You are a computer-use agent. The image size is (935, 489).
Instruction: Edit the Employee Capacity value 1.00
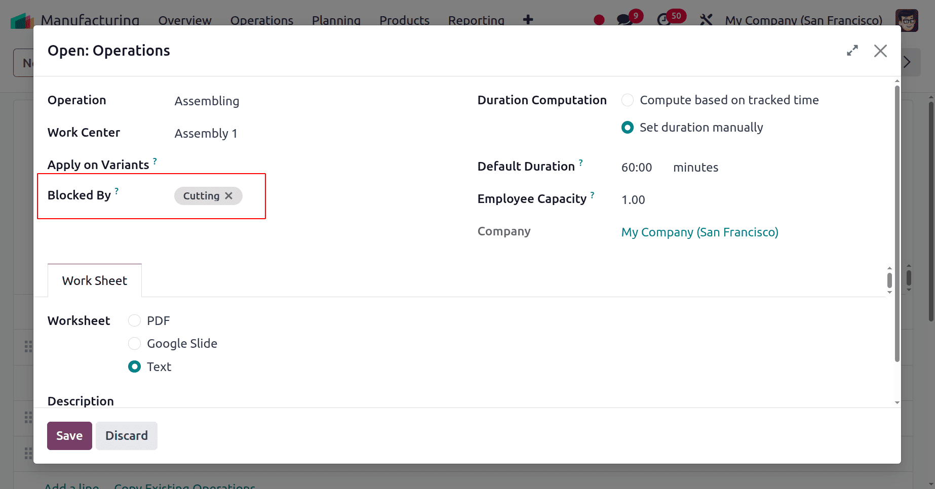pos(633,200)
